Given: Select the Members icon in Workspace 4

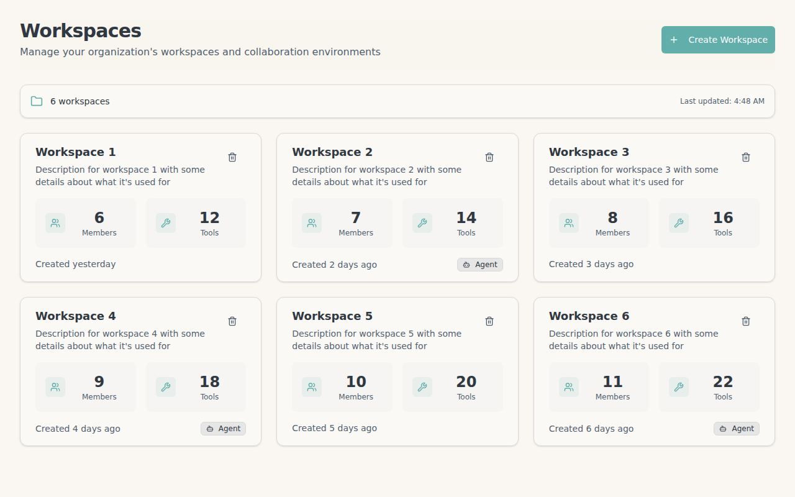Looking at the screenshot, I should click(55, 386).
